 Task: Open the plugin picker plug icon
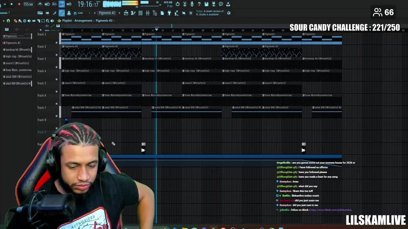point(169,13)
